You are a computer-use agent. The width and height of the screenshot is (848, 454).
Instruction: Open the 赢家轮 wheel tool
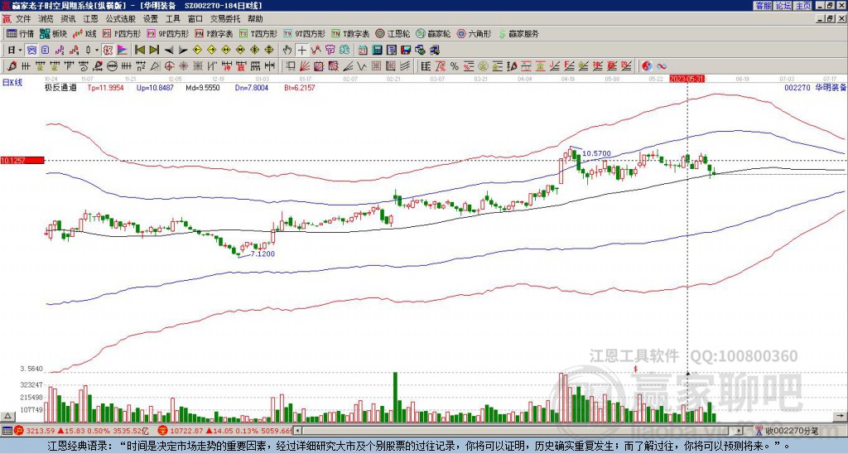[x=433, y=33]
